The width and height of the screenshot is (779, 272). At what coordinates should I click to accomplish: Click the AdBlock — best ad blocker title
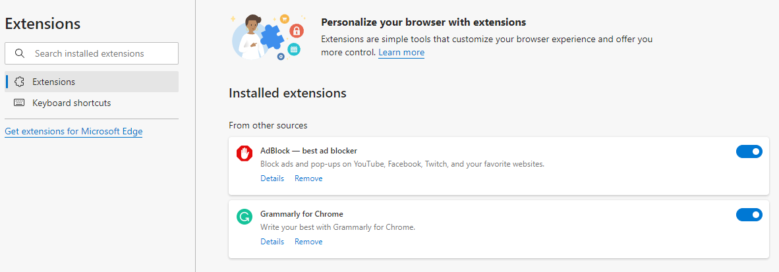(308, 151)
